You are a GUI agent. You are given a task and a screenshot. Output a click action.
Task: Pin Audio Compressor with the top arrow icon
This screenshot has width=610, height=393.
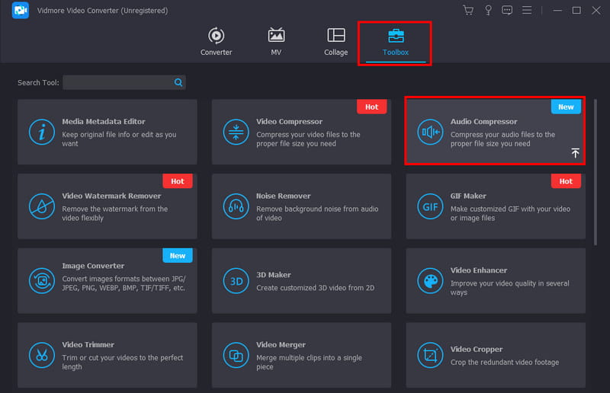pyautogui.click(x=575, y=153)
